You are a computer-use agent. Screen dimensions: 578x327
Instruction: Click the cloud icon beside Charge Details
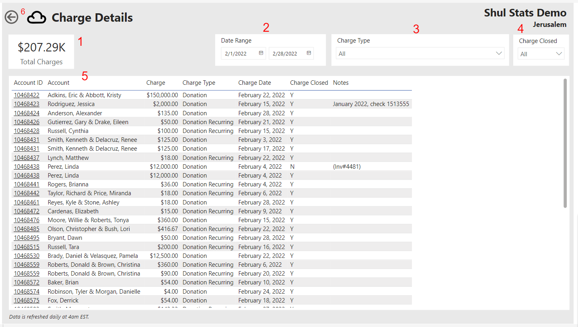pos(36,17)
